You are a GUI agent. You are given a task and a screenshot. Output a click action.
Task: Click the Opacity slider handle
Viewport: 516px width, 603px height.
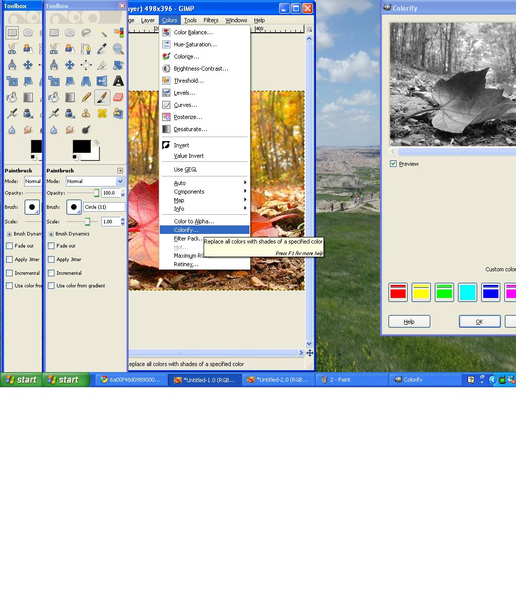(96, 193)
